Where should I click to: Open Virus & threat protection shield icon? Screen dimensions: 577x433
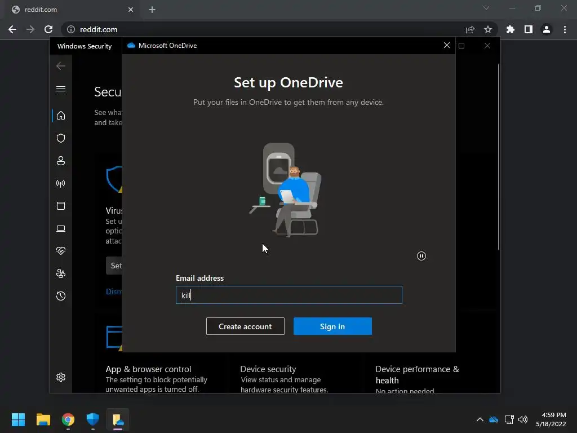[61, 138]
